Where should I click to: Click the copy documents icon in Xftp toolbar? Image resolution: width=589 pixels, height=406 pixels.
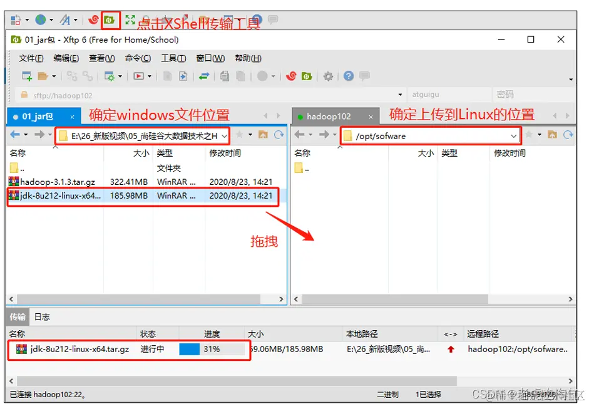[225, 76]
